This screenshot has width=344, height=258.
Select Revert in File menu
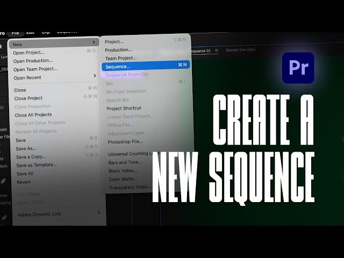24,182
